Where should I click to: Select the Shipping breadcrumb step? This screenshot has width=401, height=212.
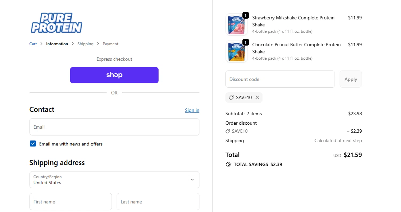point(85,44)
